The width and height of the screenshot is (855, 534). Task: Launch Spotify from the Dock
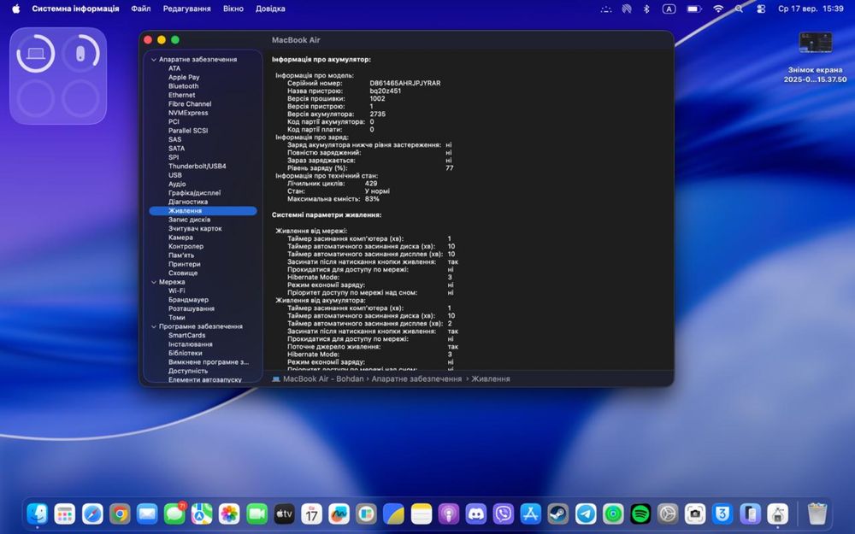[640, 513]
